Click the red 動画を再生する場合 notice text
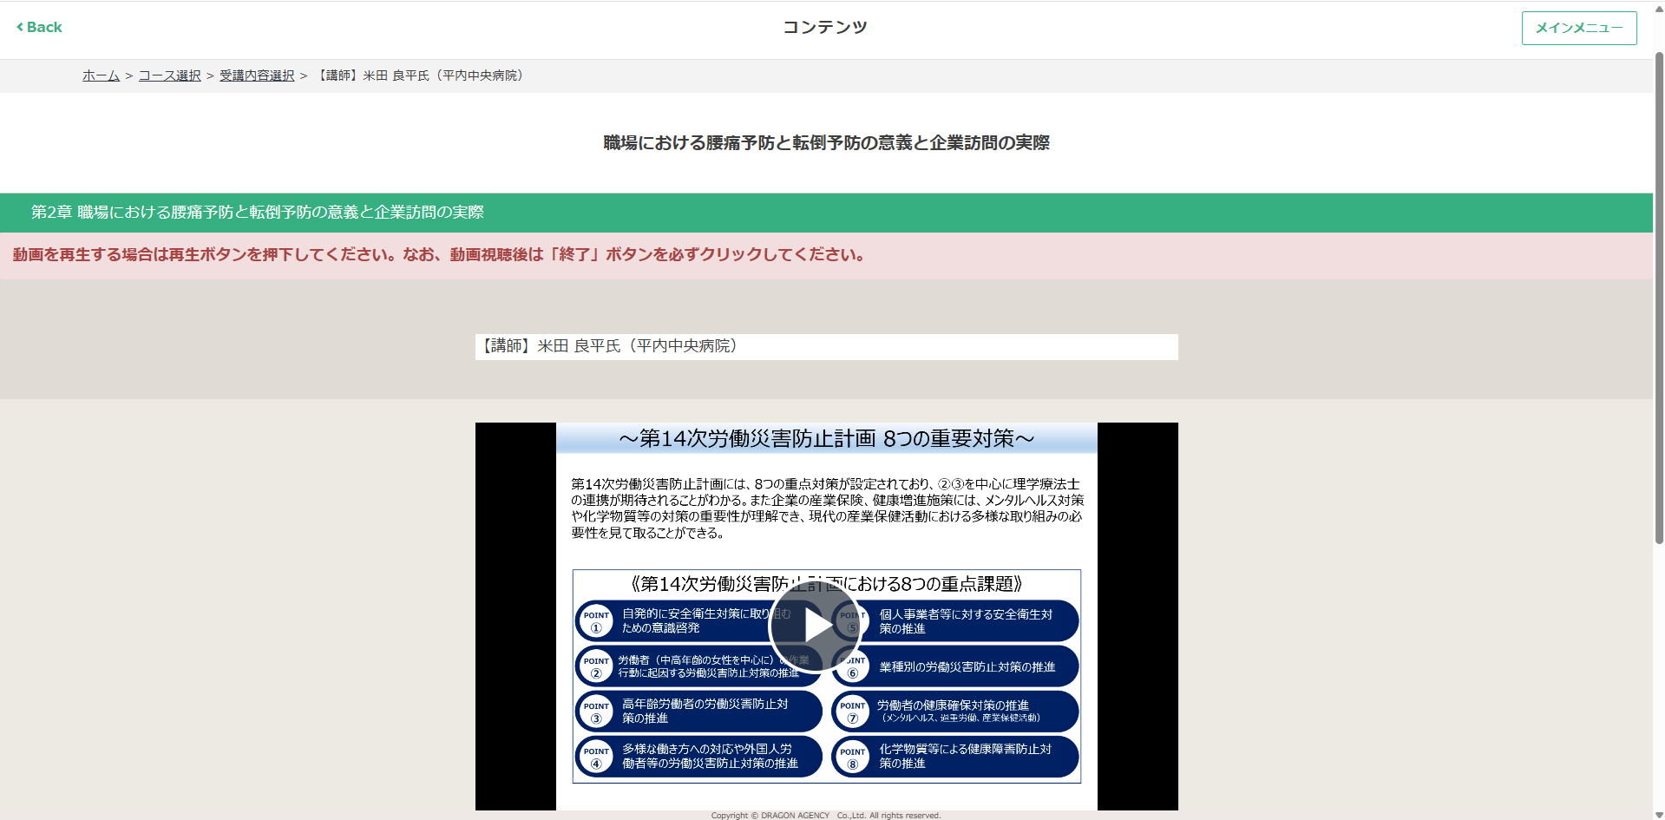This screenshot has width=1665, height=820. (438, 255)
